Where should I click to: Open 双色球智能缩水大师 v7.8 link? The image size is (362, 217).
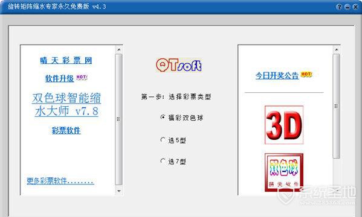[66, 105]
